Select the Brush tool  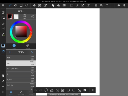click(x=10, y=5)
